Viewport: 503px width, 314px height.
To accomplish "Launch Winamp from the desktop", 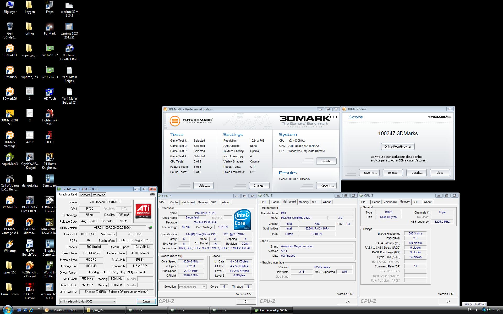I will click(x=10, y=246).
